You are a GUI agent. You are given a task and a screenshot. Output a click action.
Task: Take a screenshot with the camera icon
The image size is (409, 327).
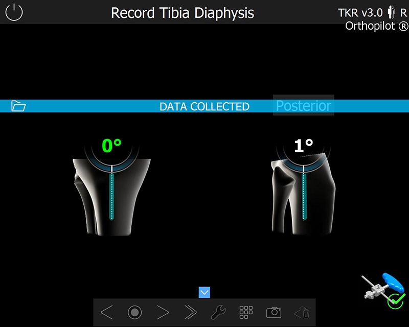coord(273,312)
